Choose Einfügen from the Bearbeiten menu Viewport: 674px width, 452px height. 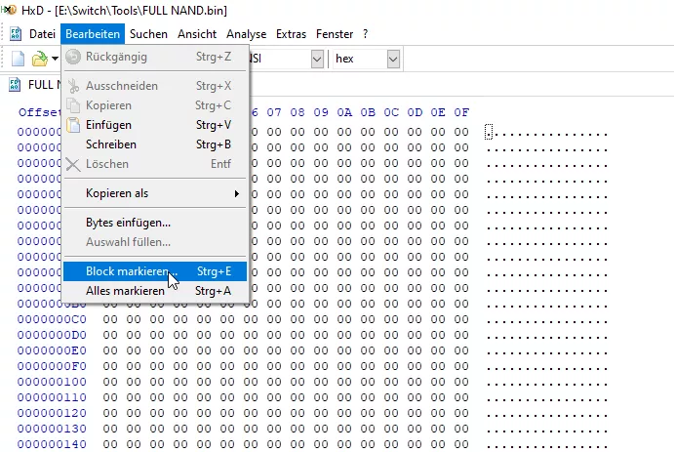click(108, 125)
